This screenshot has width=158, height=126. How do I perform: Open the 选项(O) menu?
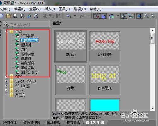coord(80,9)
